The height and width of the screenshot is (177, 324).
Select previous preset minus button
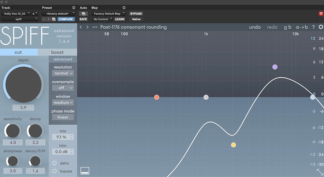point(44,19)
